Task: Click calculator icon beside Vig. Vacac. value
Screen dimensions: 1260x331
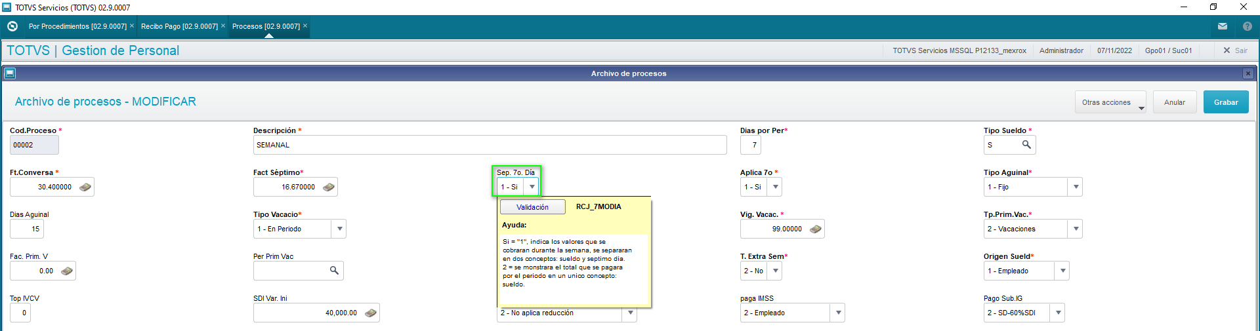Action: (816, 229)
